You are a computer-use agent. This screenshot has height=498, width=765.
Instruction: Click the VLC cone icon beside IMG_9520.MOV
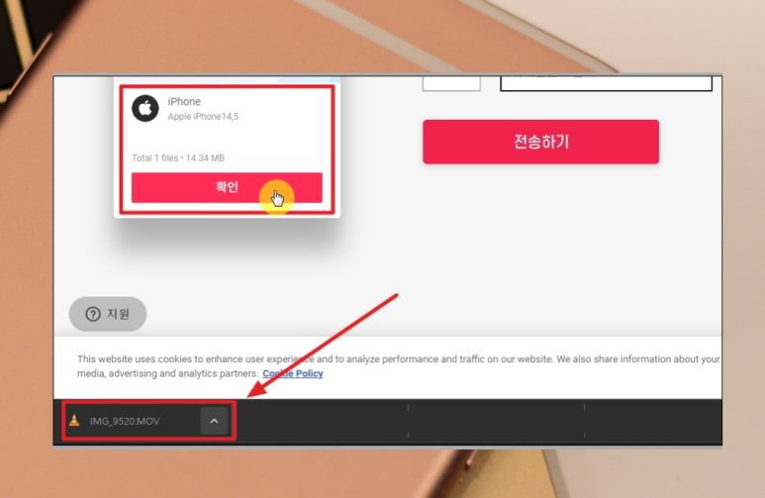point(74,421)
